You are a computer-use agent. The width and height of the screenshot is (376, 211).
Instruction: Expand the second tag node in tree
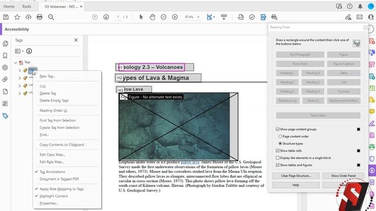(x=19, y=78)
